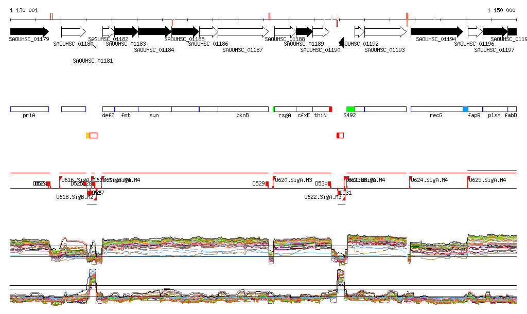The height and width of the screenshot is (314, 527).
Task: Click the left-pointing black SAOUHSC_01192 arrow
Action: 341,43
